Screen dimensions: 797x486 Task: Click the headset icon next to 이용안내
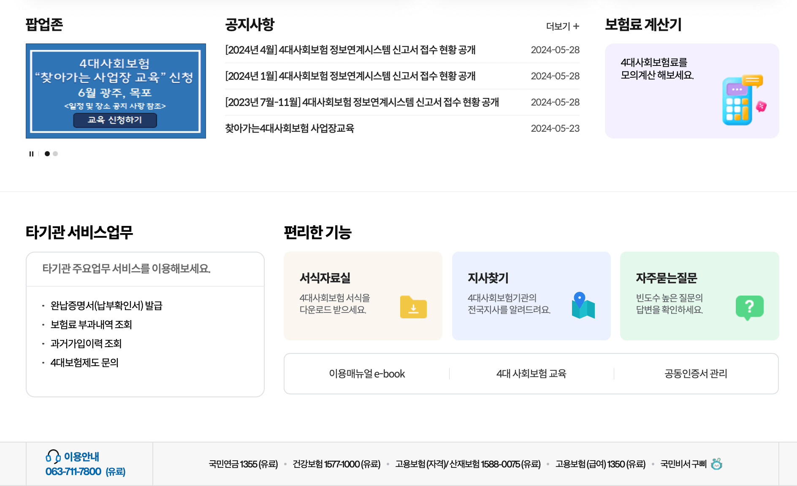[52, 456]
